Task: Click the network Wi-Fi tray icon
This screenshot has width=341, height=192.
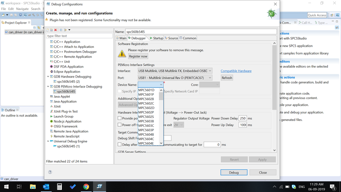Action: click(281, 187)
